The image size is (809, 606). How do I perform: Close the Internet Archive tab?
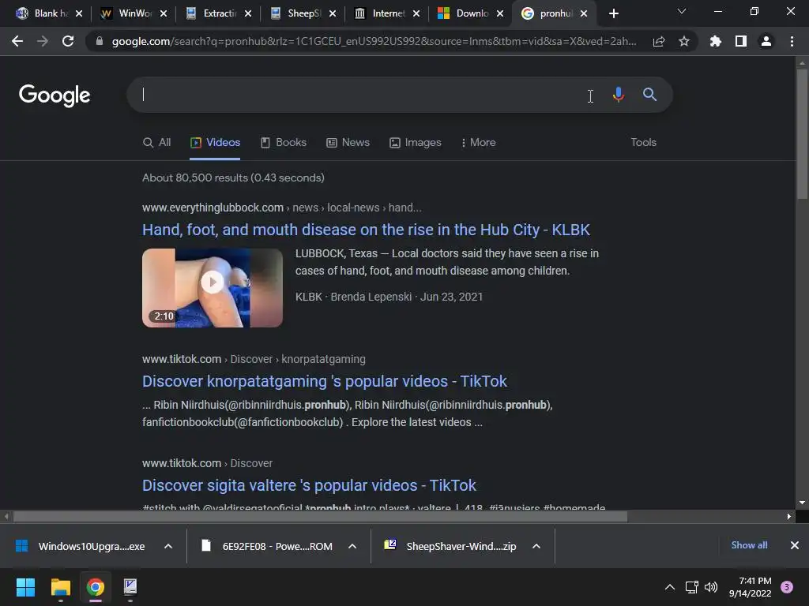pyautogui.click(x=416, y=13)
